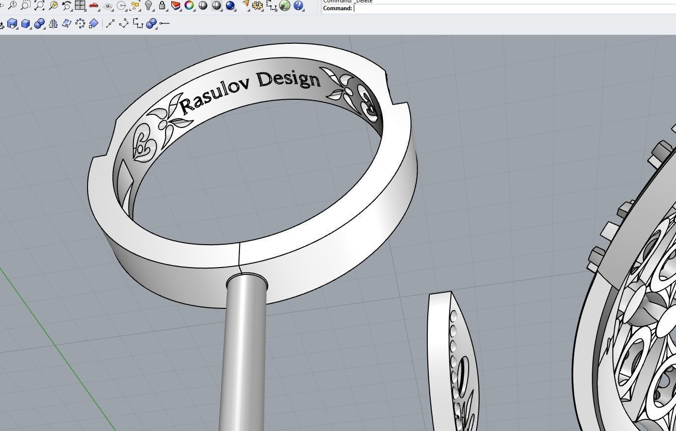Click the light bulb Hide objects icon
676x431 pixels.
pos(149,5)
